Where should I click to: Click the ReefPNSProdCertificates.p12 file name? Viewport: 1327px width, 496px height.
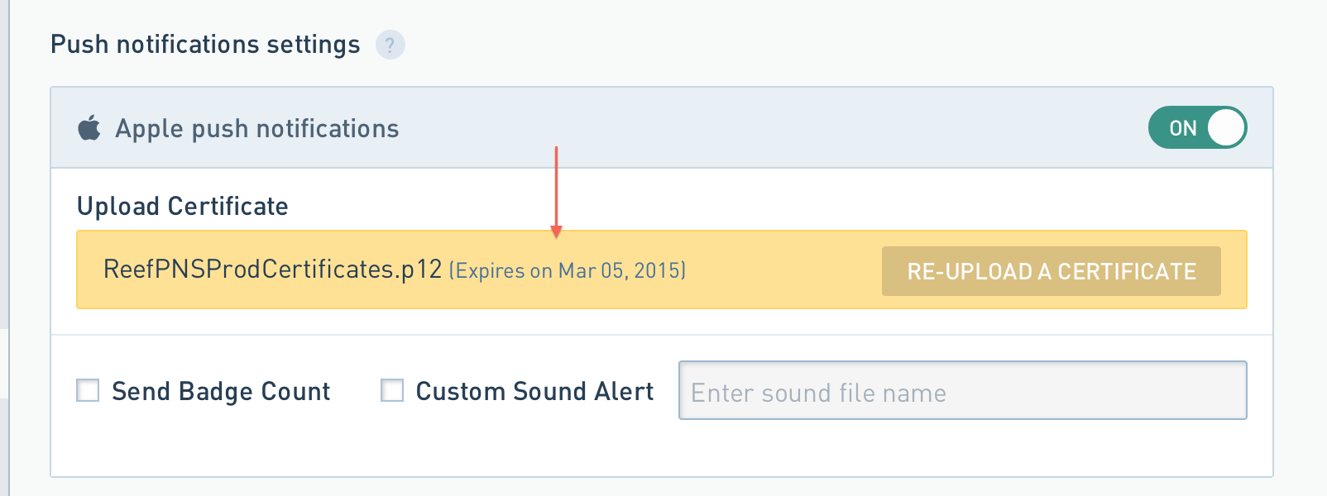click(272, 269)
